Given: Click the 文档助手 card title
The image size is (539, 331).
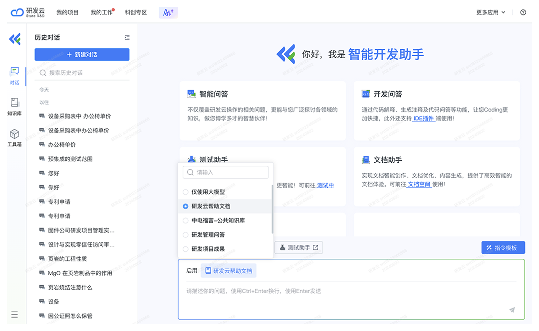Looking at the screenshot, I should coord(388,160).
